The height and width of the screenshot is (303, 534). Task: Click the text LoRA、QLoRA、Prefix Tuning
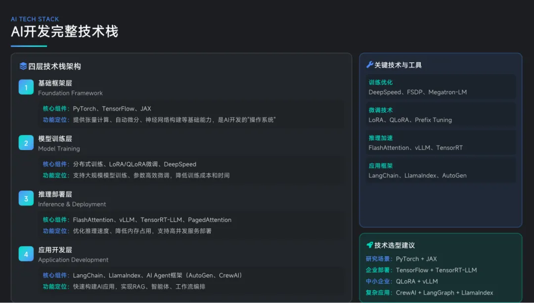click(x=410, y=120)
